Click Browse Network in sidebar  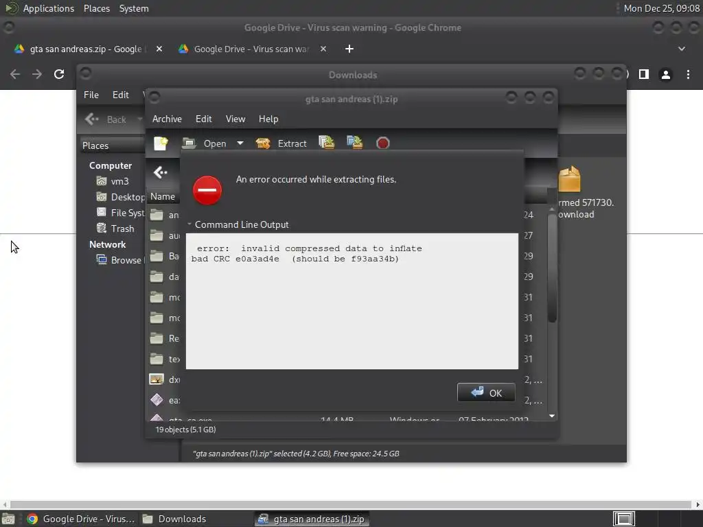point(120,260)
